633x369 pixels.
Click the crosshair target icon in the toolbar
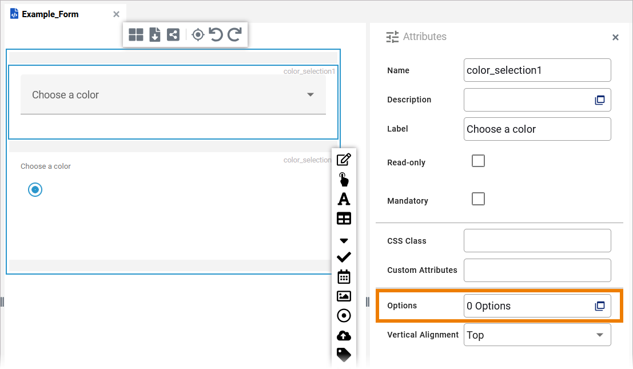[x=198, y=35]
